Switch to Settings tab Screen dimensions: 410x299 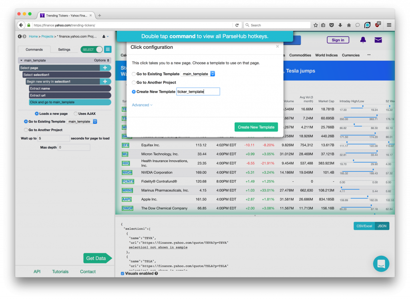tap(64, 49)
